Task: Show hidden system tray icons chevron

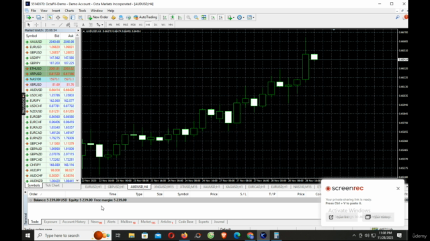Action: [x=354, y=236]
